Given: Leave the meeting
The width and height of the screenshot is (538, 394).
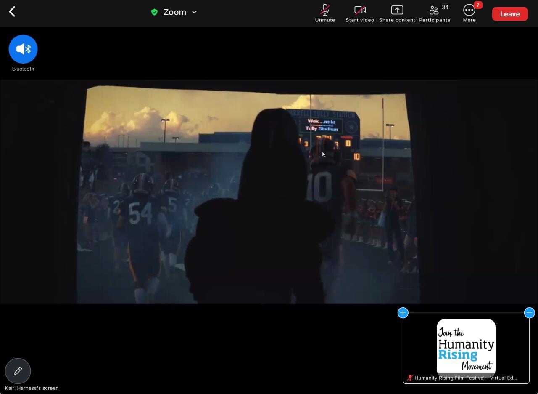Looking at the screenshot, I should coord(510,14).
